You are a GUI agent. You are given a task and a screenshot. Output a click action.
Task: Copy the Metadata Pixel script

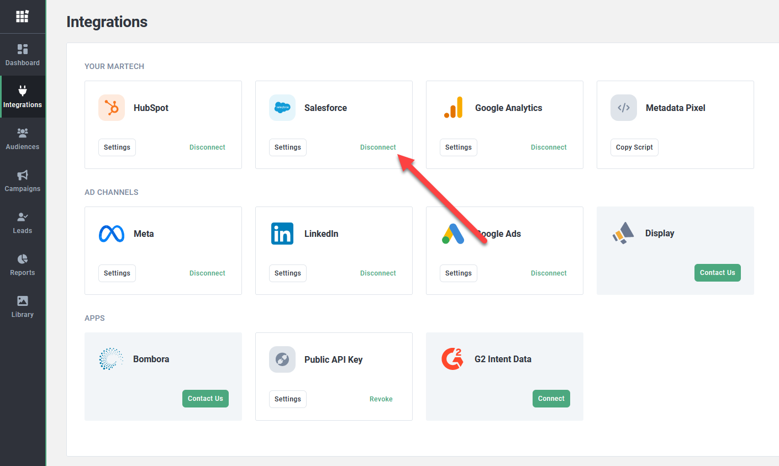(x=634, y=147)
